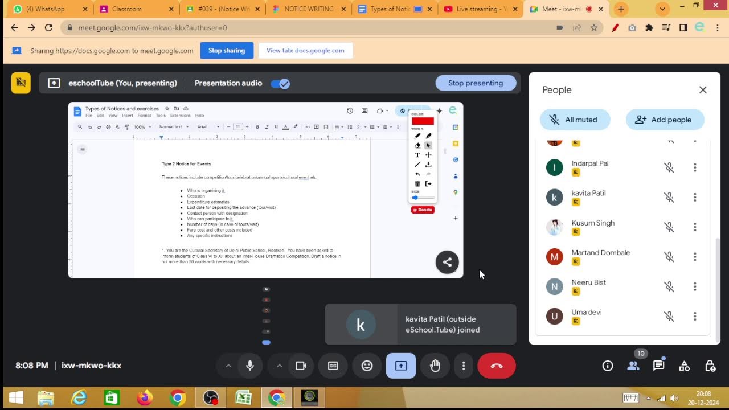The width and height of the screenshot is (729, 410).
Task: Click the red leave call button
Action: click(x=497, y=366)
